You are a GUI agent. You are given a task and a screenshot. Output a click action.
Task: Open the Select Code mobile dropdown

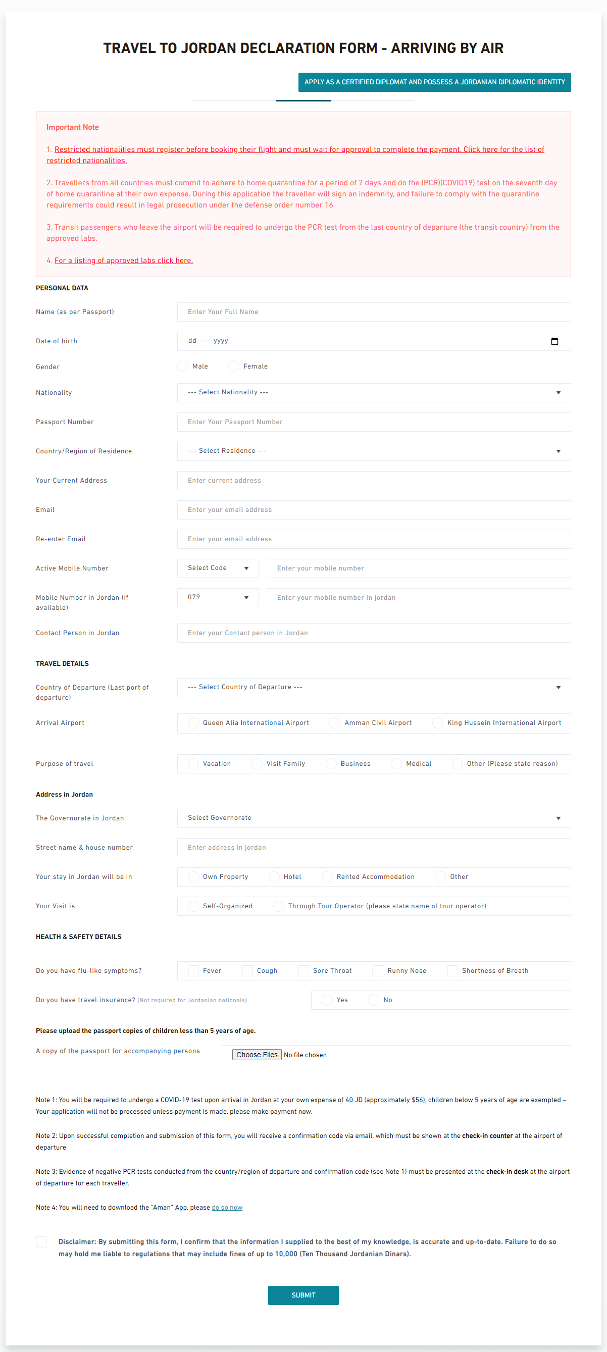coord(218,568)
